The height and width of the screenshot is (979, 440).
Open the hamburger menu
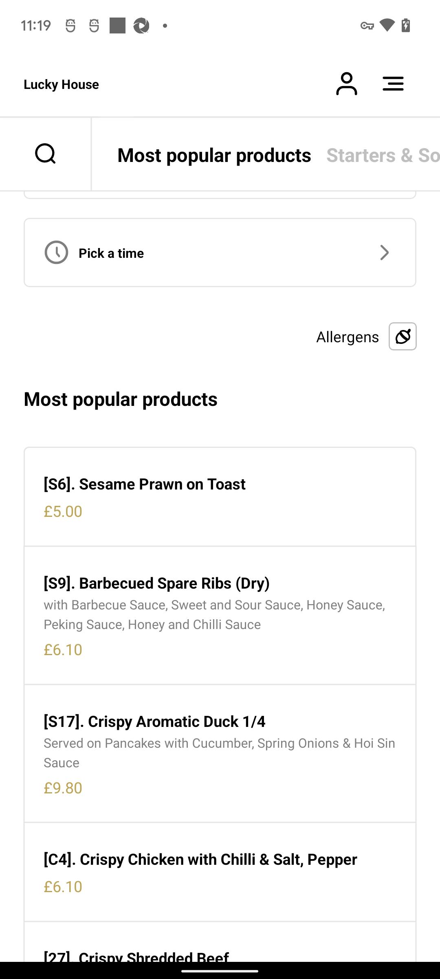(x=393, y=84)
